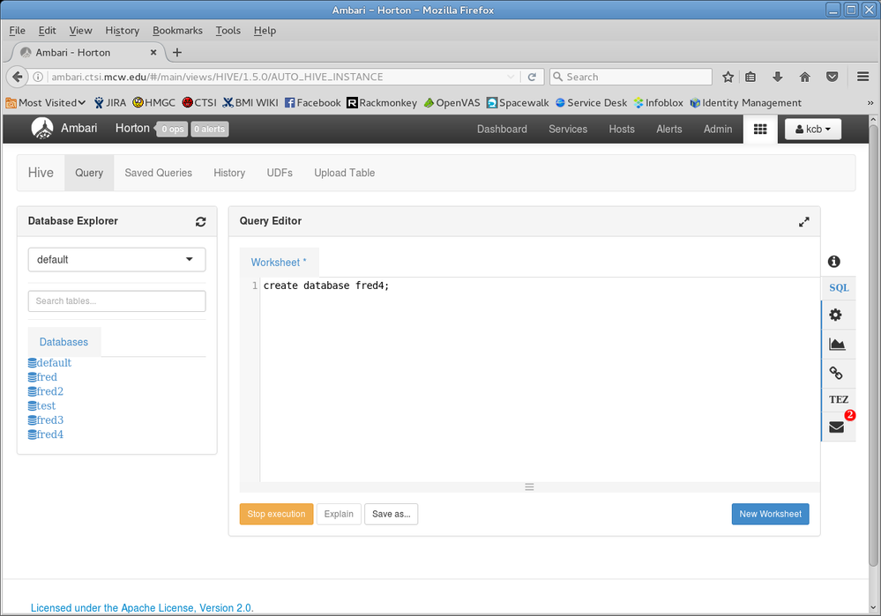Viewport: 881px width, 616px height.
Task: Open the query info icon
Action: (833, 261)
